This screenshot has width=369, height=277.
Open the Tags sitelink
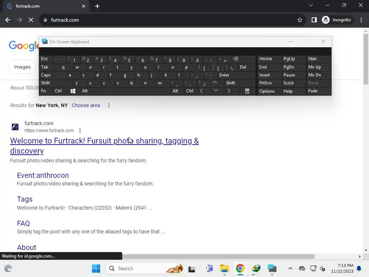(x=25, y=199)
